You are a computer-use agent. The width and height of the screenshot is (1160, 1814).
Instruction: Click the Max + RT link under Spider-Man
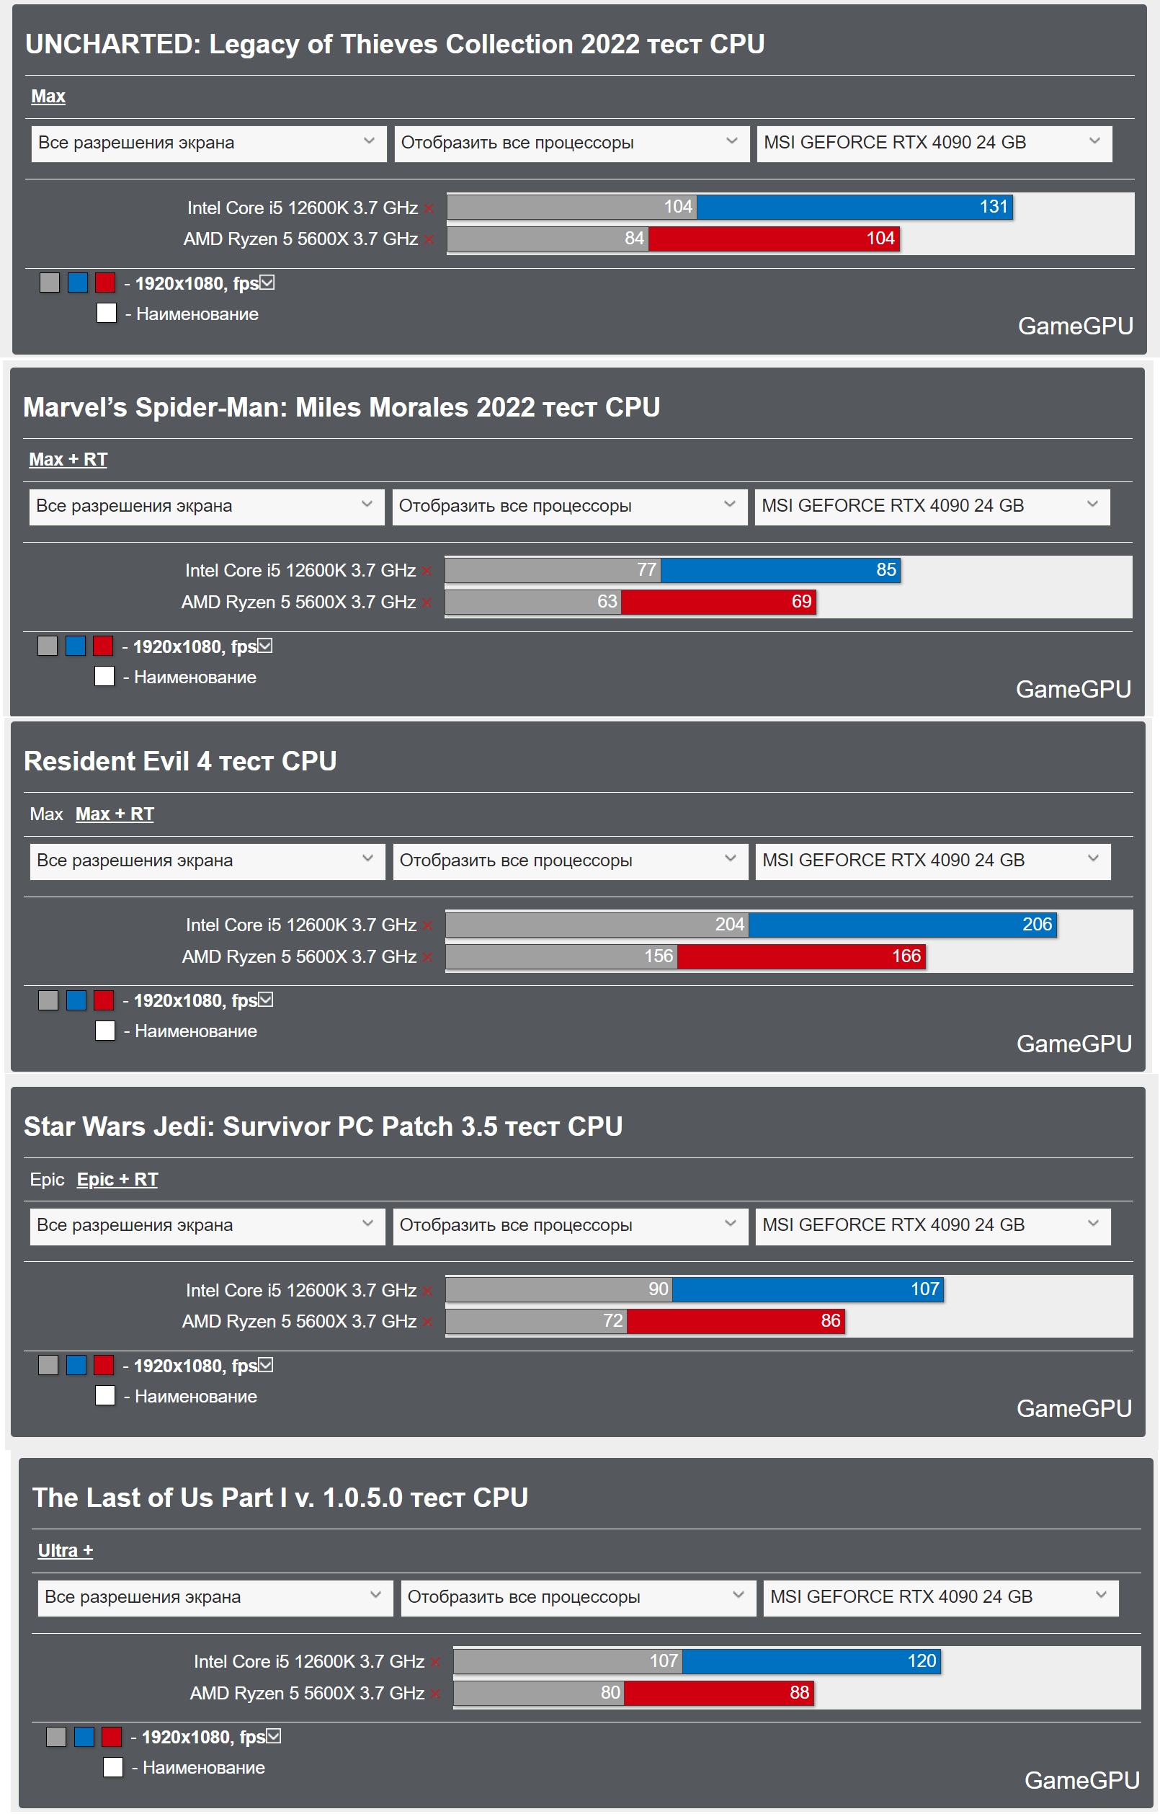tap(68, 460)
